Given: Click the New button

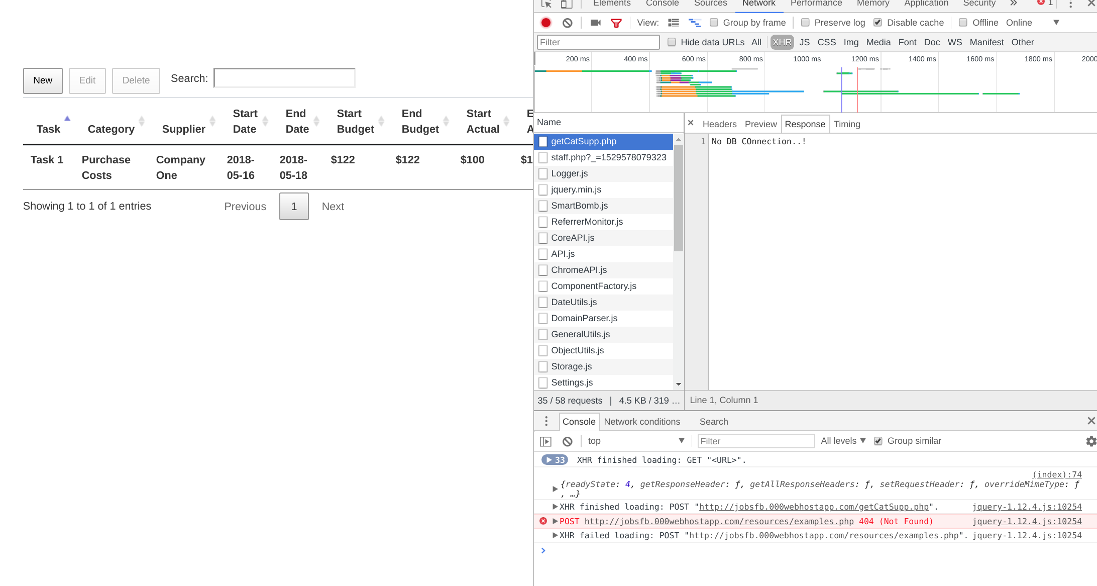Looking at the screenshot, I should click(x=43, y=80).
